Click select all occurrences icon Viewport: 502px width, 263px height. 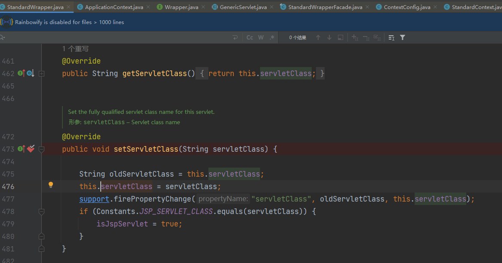[x=377, y=38]
